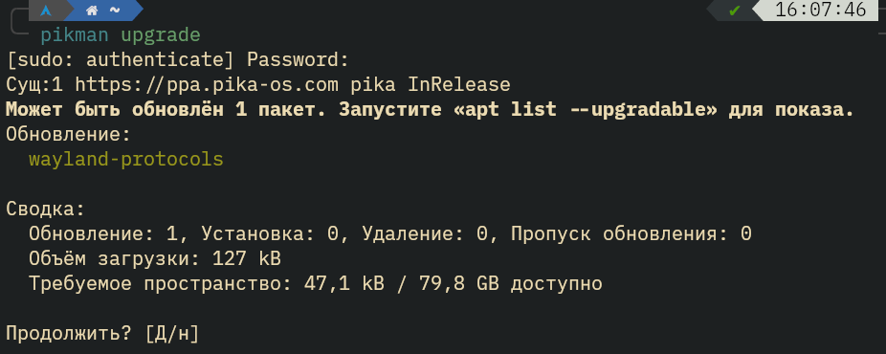This screenshot has height=354, width=886.
Task: Click the sudo Password prompt line
Action: tap(178, 59)
